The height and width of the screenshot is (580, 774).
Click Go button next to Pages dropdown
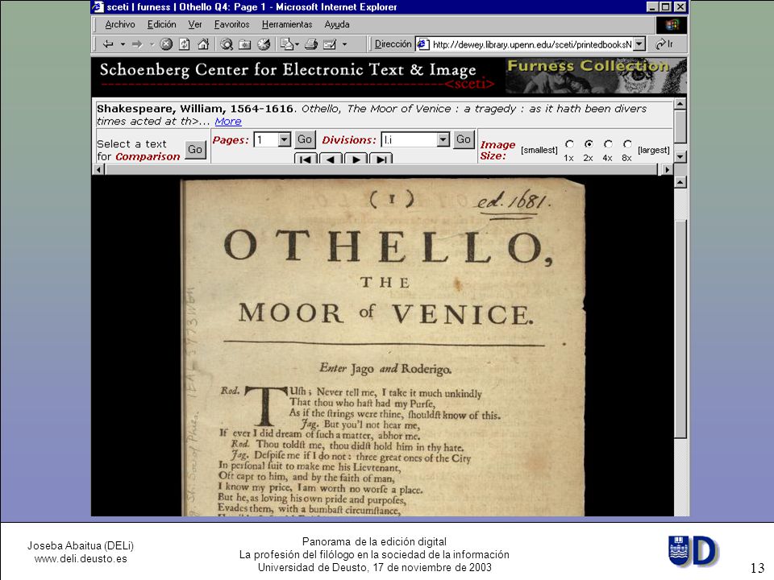(305, 139)
